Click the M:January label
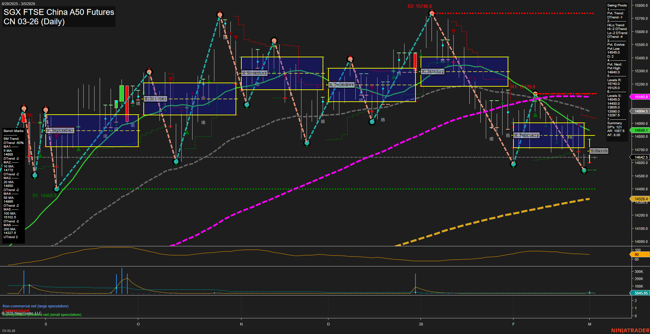The width and height of the screenshot is (650, 334). [x=433, y=71]
